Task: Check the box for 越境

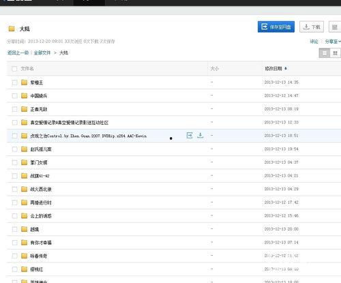Action: click(x=14, y=229)
